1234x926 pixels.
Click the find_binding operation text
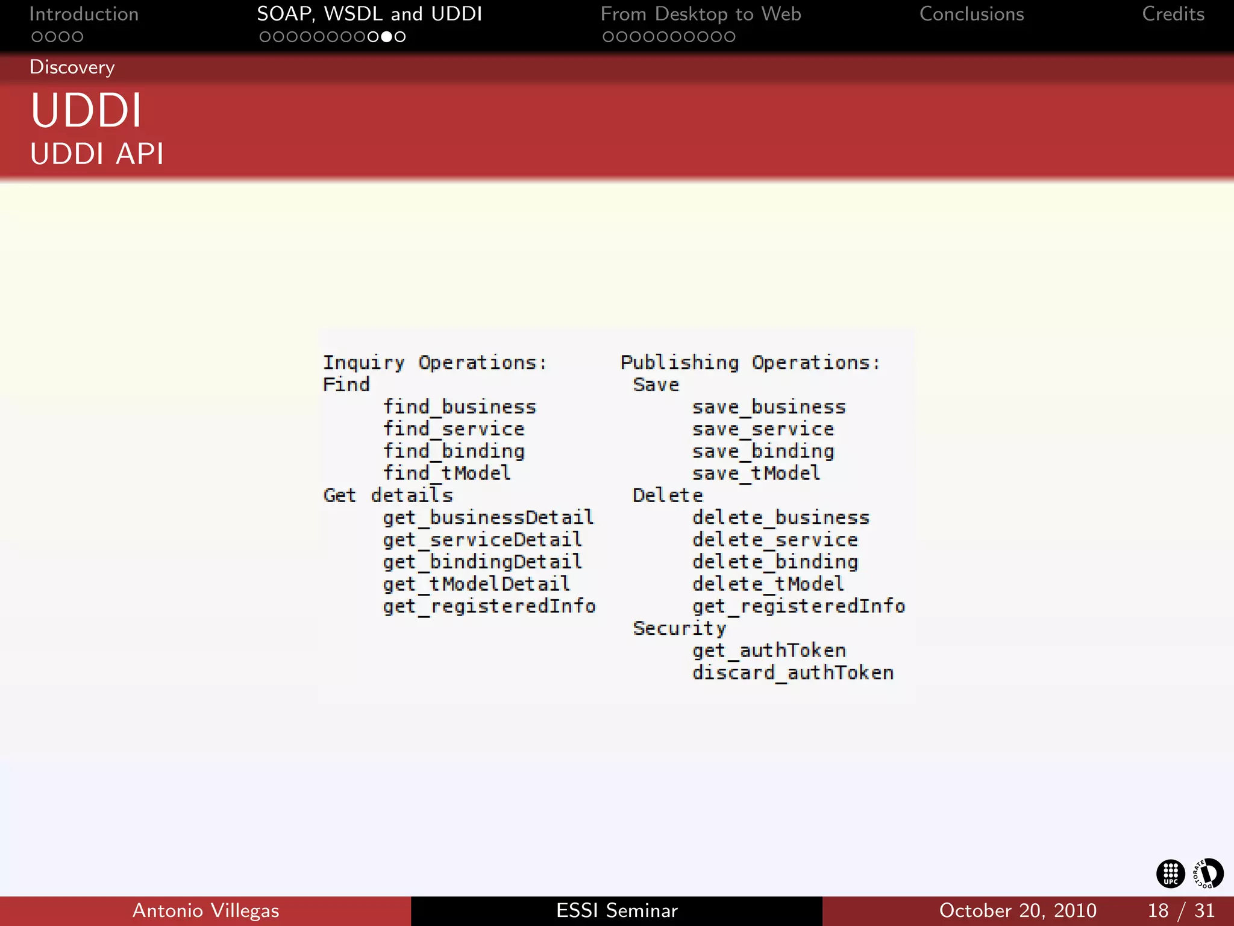click(x=454, y=452)
